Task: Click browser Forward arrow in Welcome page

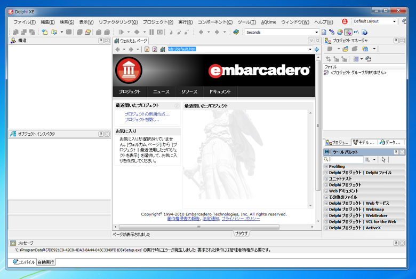Action: pos(131,49)
